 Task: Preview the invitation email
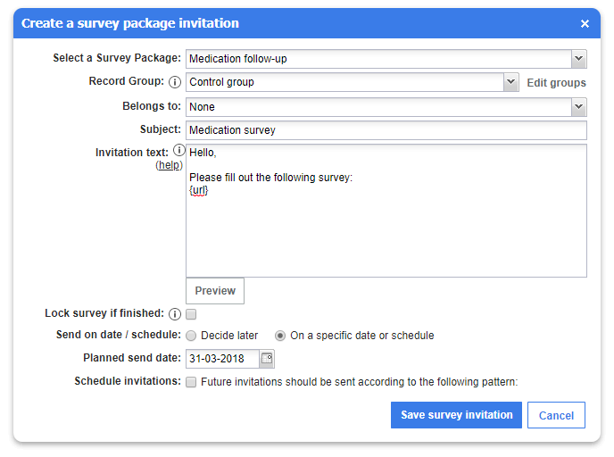215,291
